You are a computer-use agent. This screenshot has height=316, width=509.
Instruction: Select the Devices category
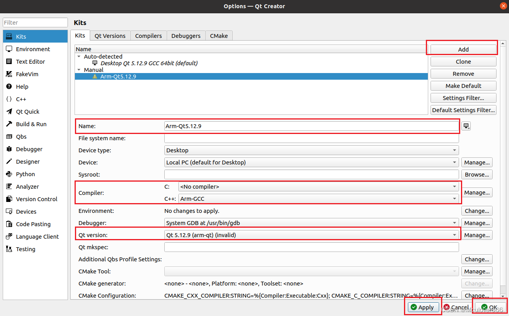tap(35, 211)
